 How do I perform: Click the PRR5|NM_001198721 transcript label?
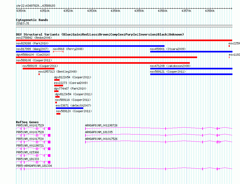[x=30, y=146]
